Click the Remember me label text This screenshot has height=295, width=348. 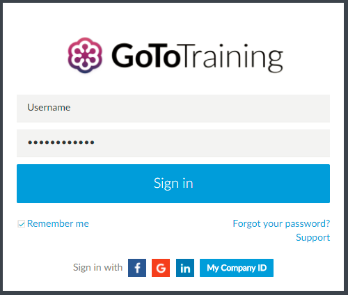58,224
